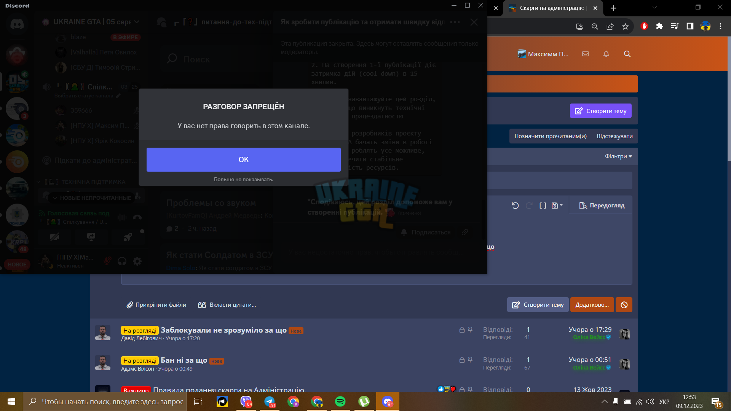This screenshot has width=731, height=411.
Task: Open author Адамс Вілсон profile link
Action: [x=137, y=369]
